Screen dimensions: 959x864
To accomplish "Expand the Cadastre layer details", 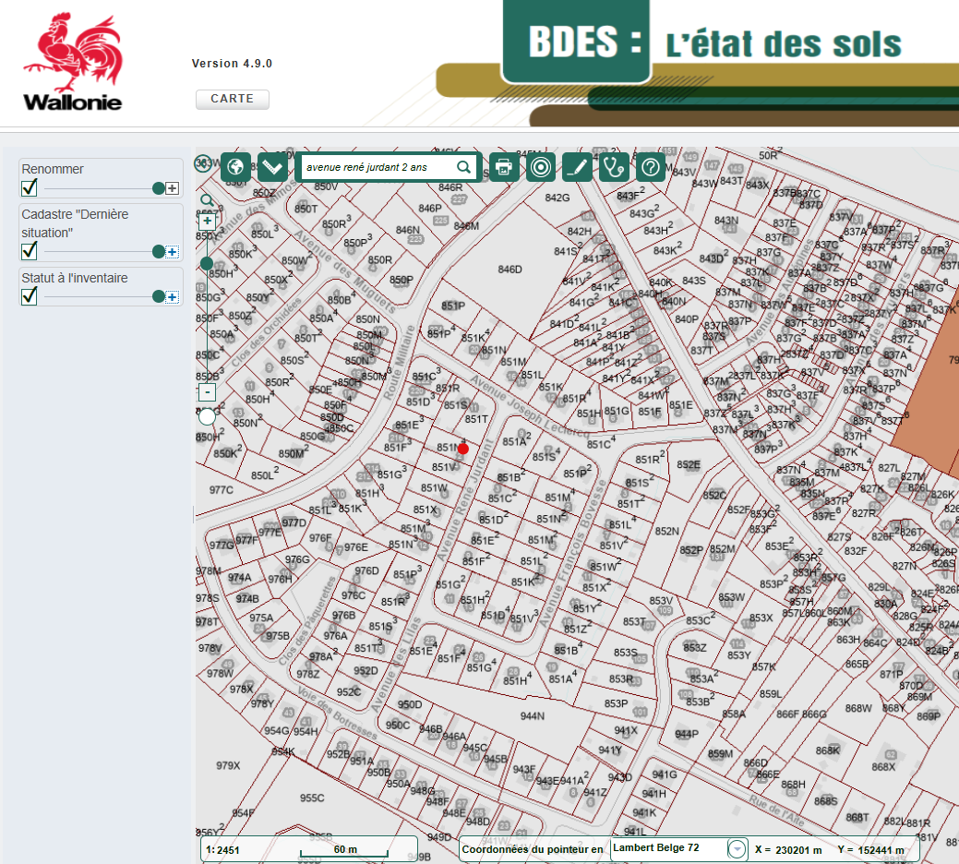I will point(172,252).
